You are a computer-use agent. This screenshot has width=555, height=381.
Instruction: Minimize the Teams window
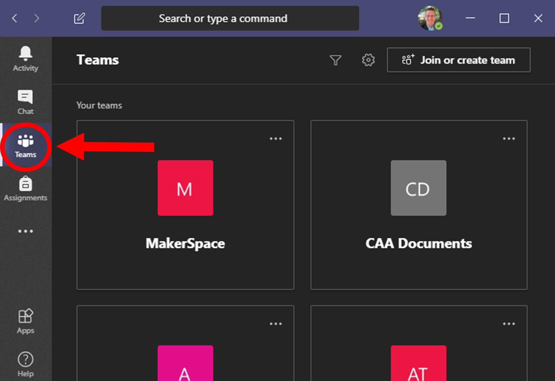470,18
